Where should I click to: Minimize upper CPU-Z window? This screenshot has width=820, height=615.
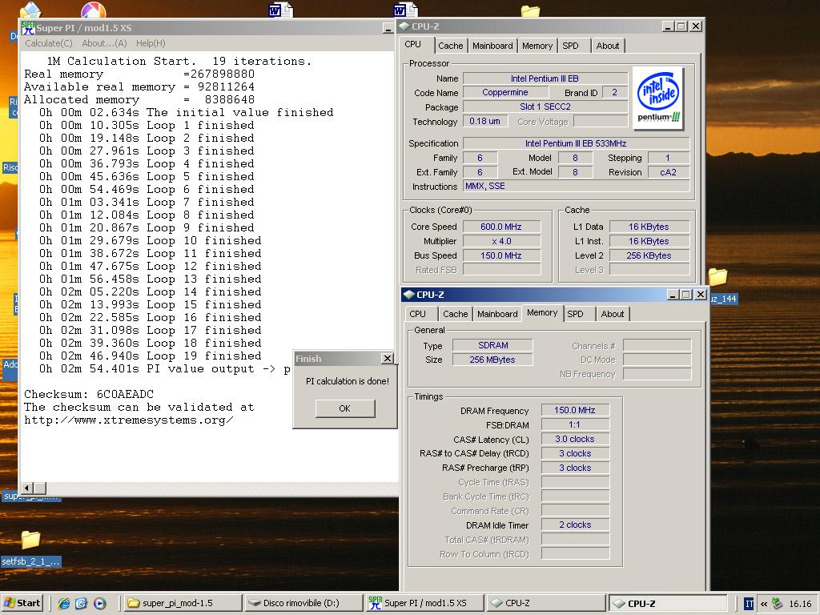[668, 26]
